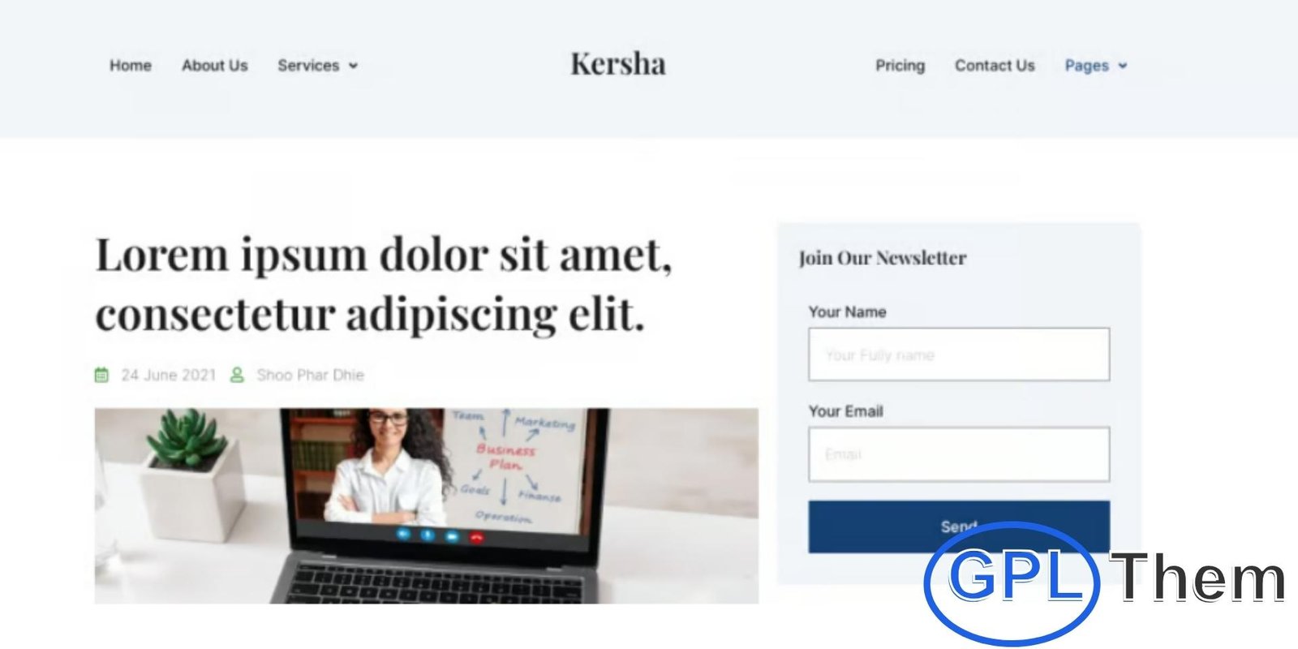Open the Contact Us link

point(995,66)
